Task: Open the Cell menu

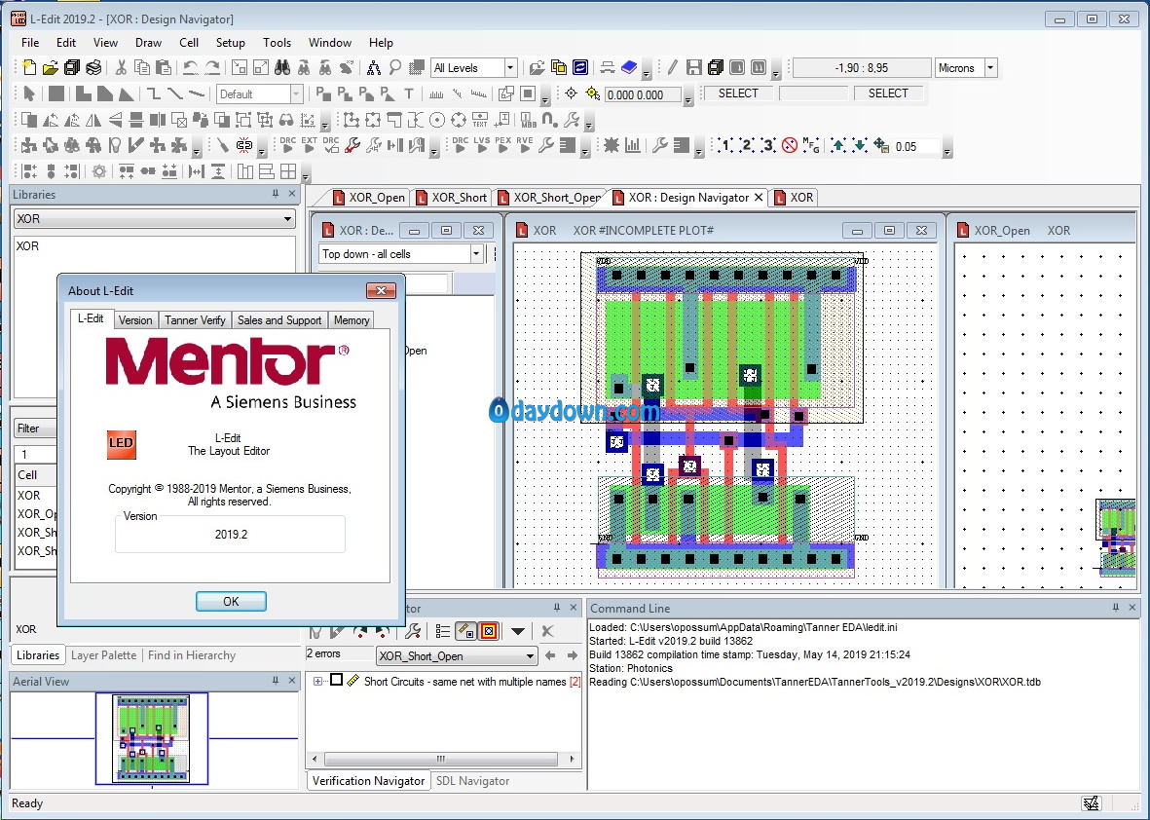Action: (189, 43)
